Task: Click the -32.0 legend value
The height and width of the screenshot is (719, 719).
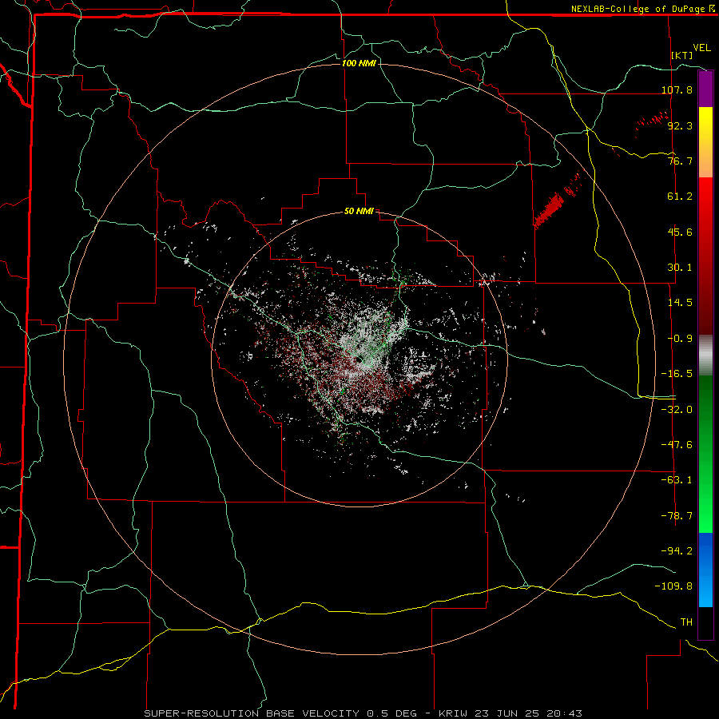Action: [677, 410]
